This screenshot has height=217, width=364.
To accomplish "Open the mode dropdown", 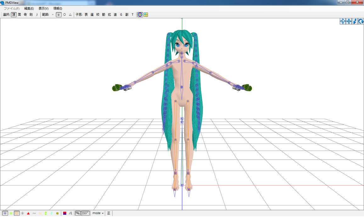I will [x=98, y=213].
